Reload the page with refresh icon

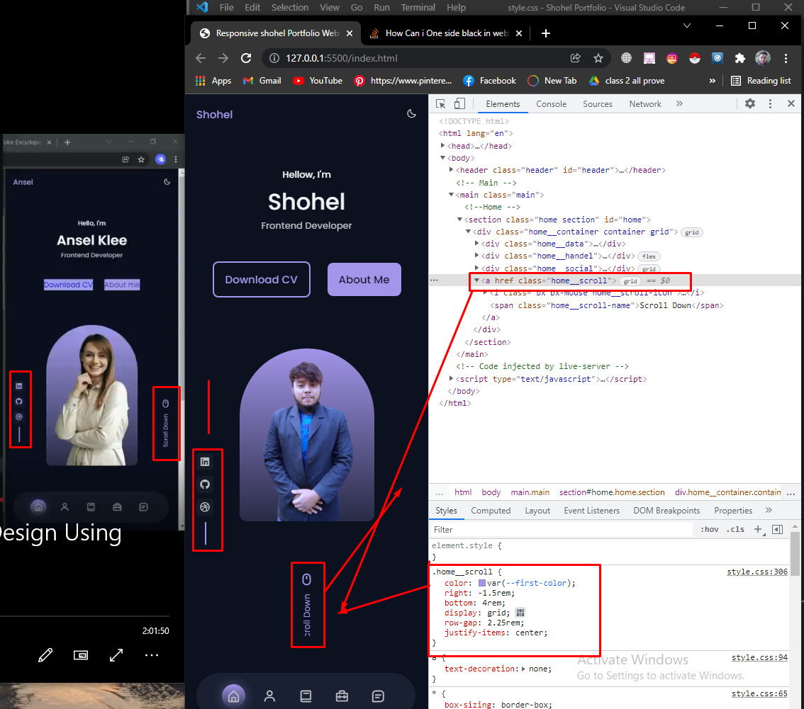246,58
